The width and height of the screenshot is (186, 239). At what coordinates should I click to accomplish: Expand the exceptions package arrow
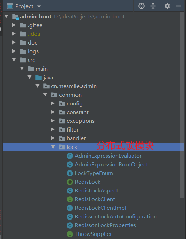tap(53, 121)
